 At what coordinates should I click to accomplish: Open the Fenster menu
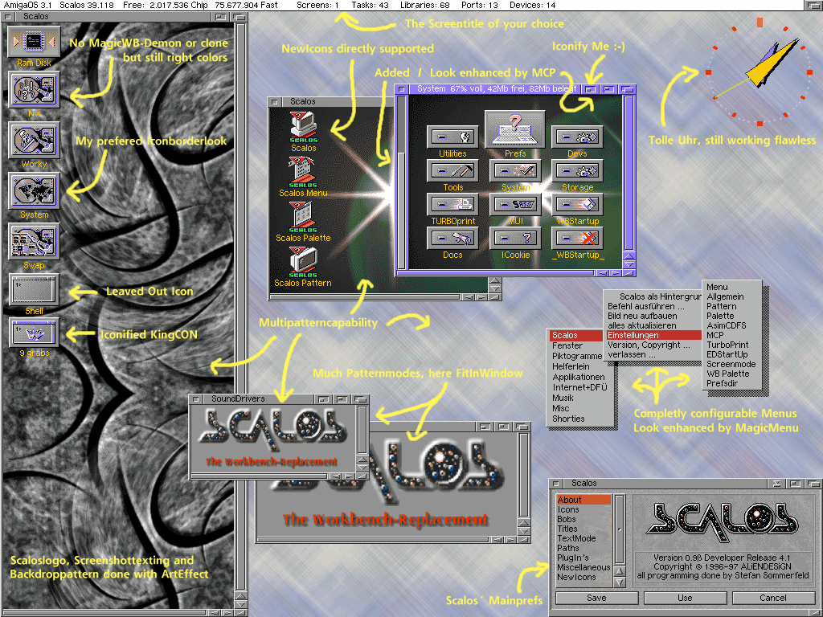(576, 345)
